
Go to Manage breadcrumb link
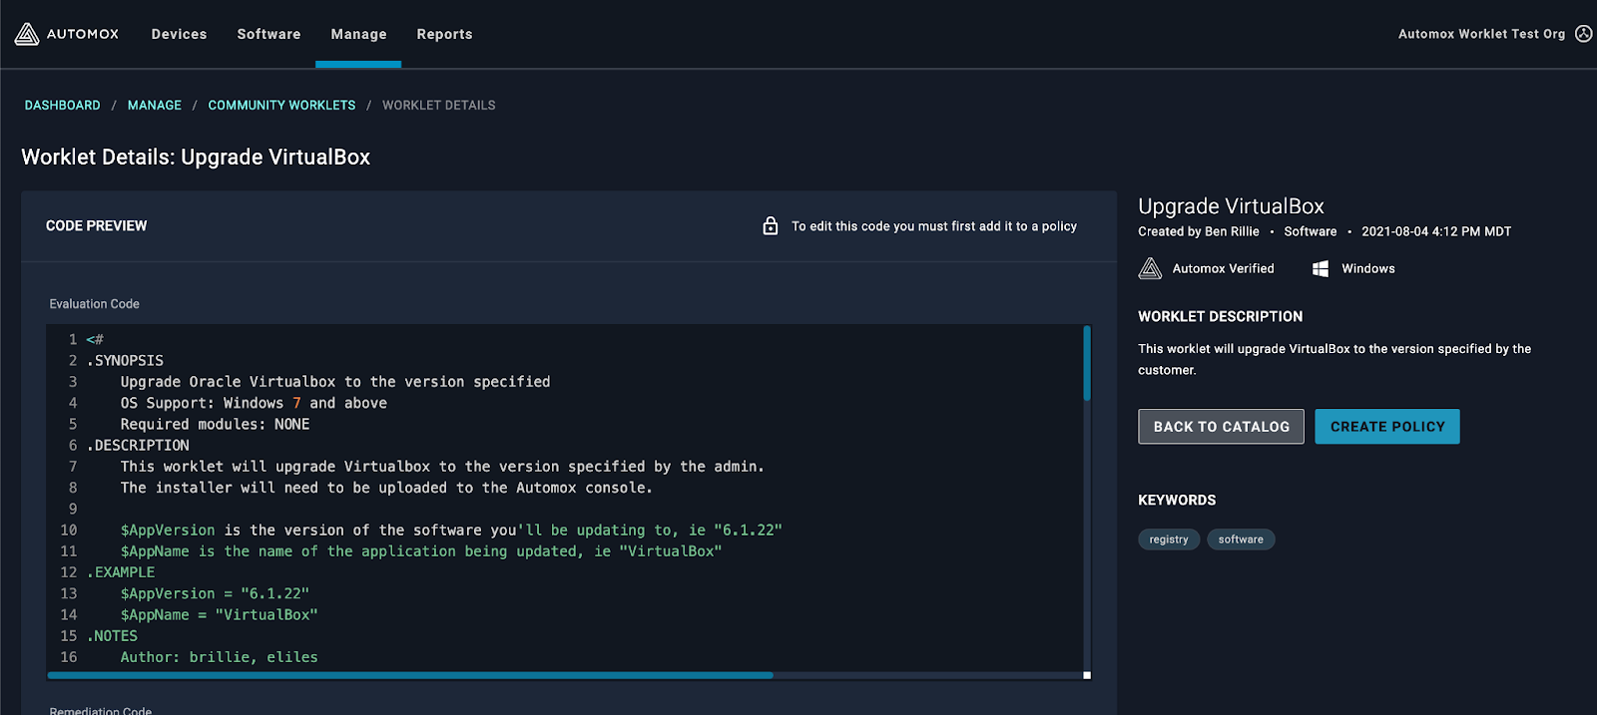click(155, 105)
